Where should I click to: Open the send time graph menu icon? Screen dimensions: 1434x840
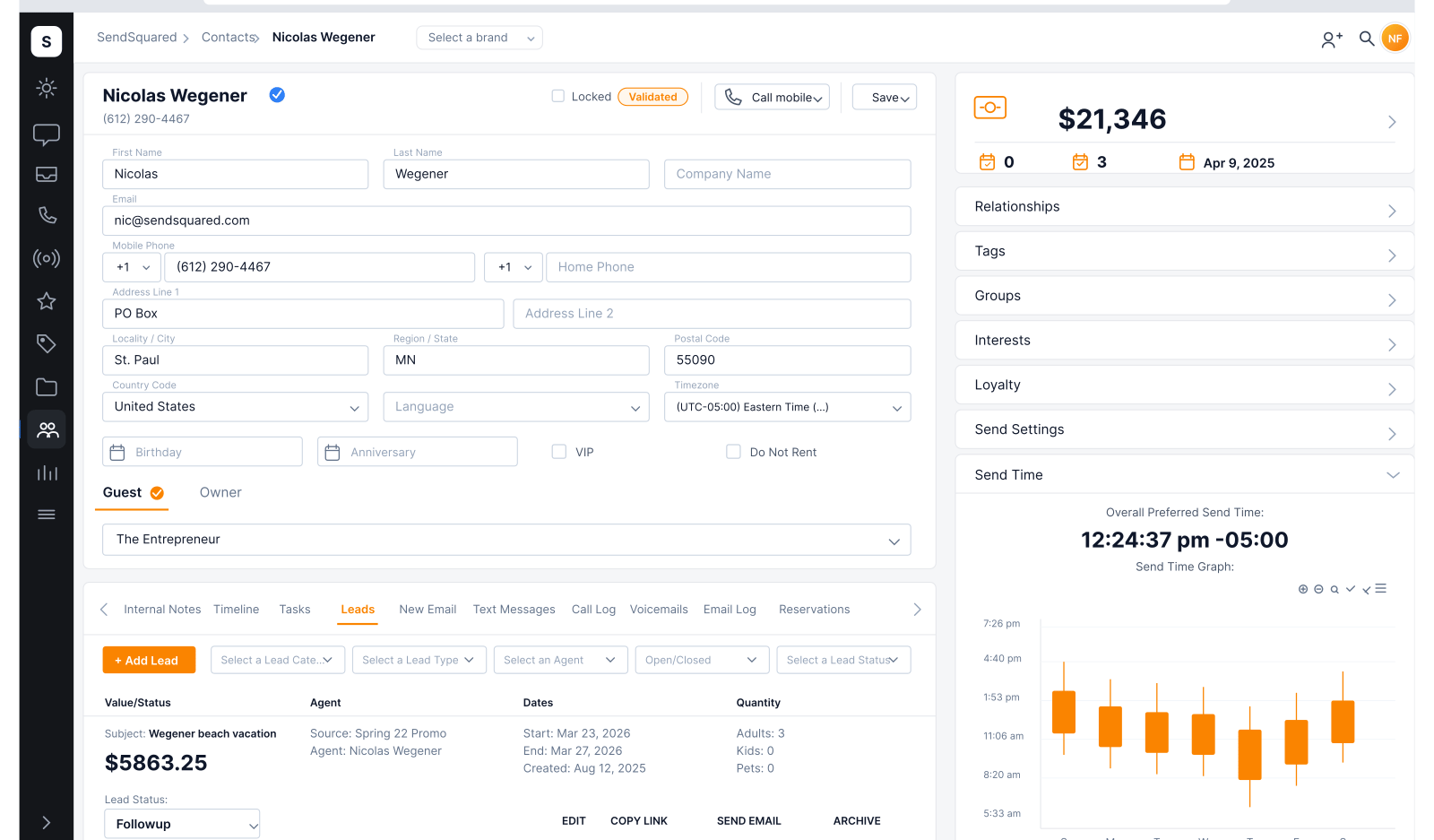coord(1381,589)
